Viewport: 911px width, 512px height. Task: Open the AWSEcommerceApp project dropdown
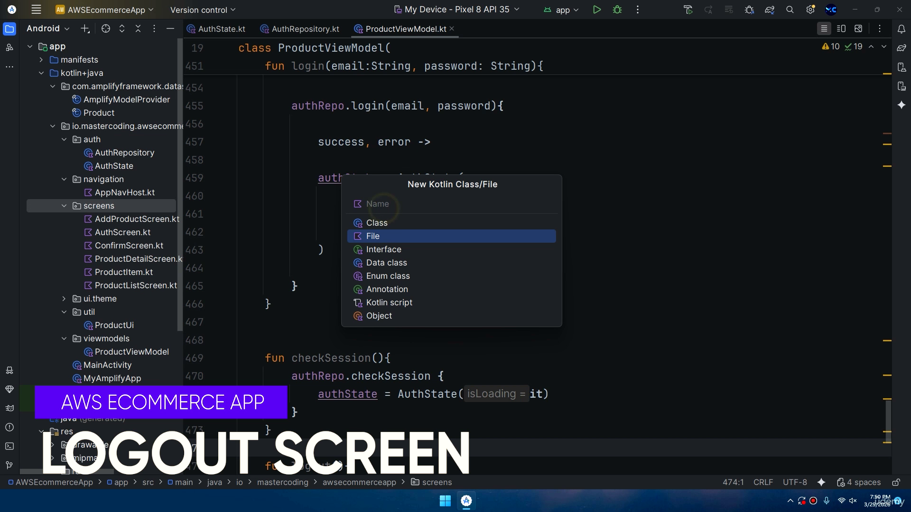click(x=104, y=9)
